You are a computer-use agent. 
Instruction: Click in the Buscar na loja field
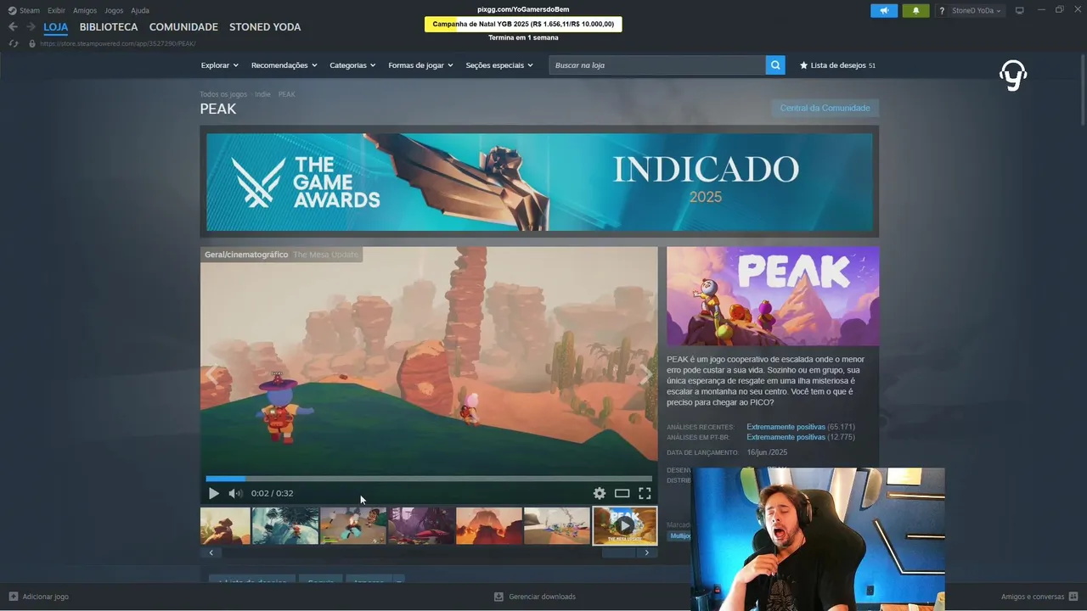click(x=657, y=65)
